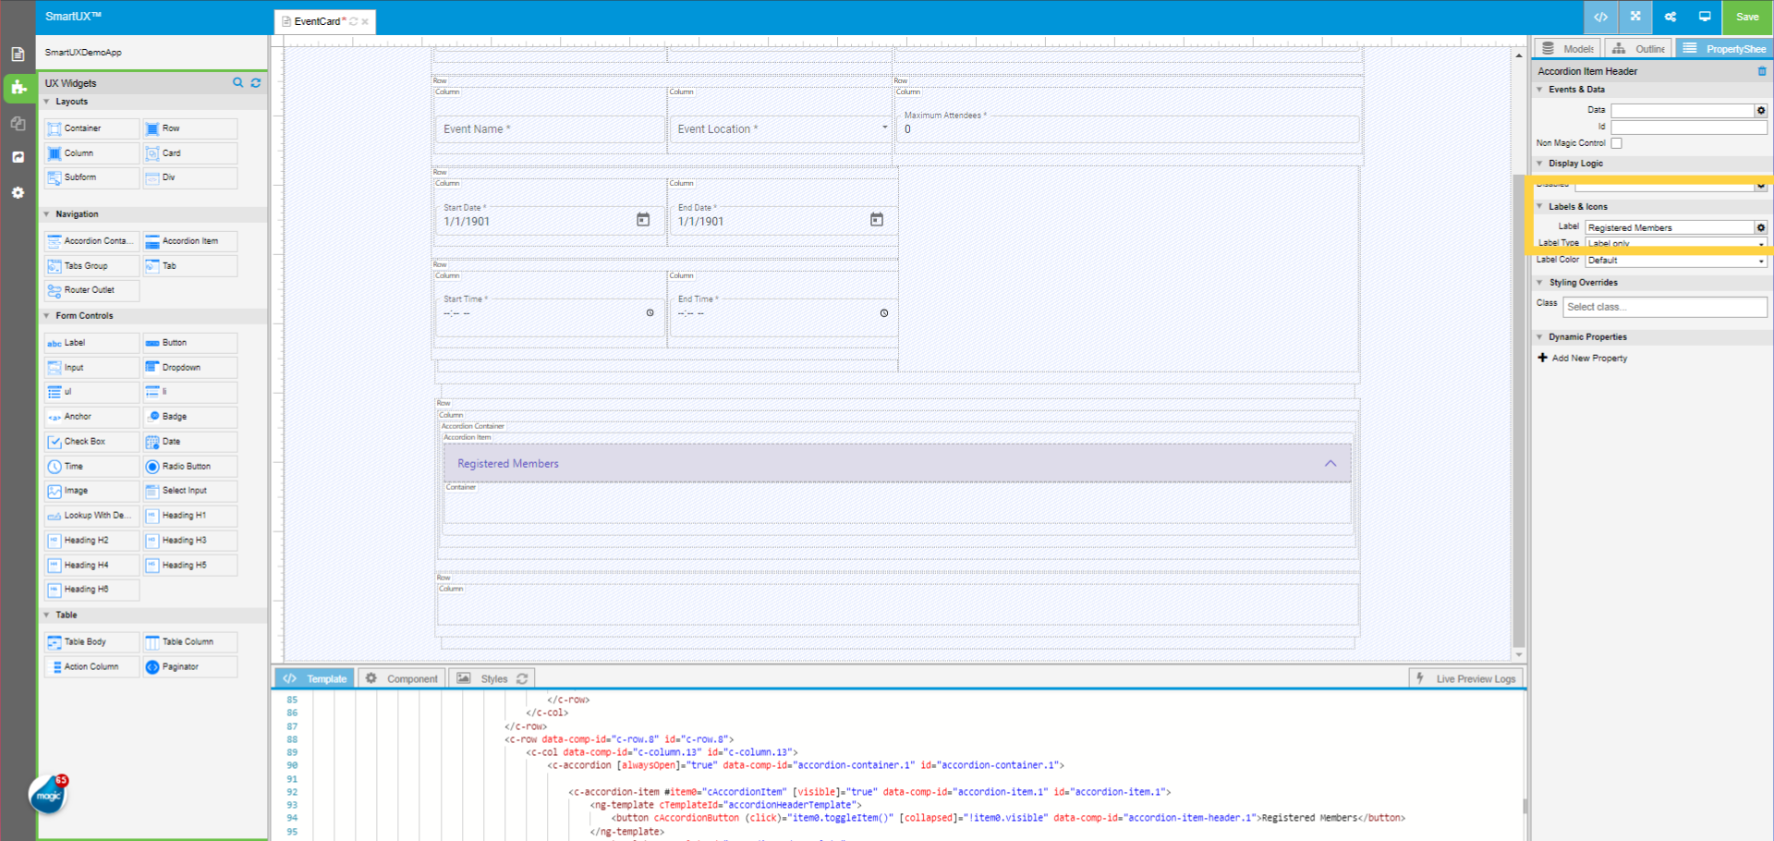Screen dimensions: 1774x841
Task: Click the search icon in UX Widgets
Action: pos(237,83)
